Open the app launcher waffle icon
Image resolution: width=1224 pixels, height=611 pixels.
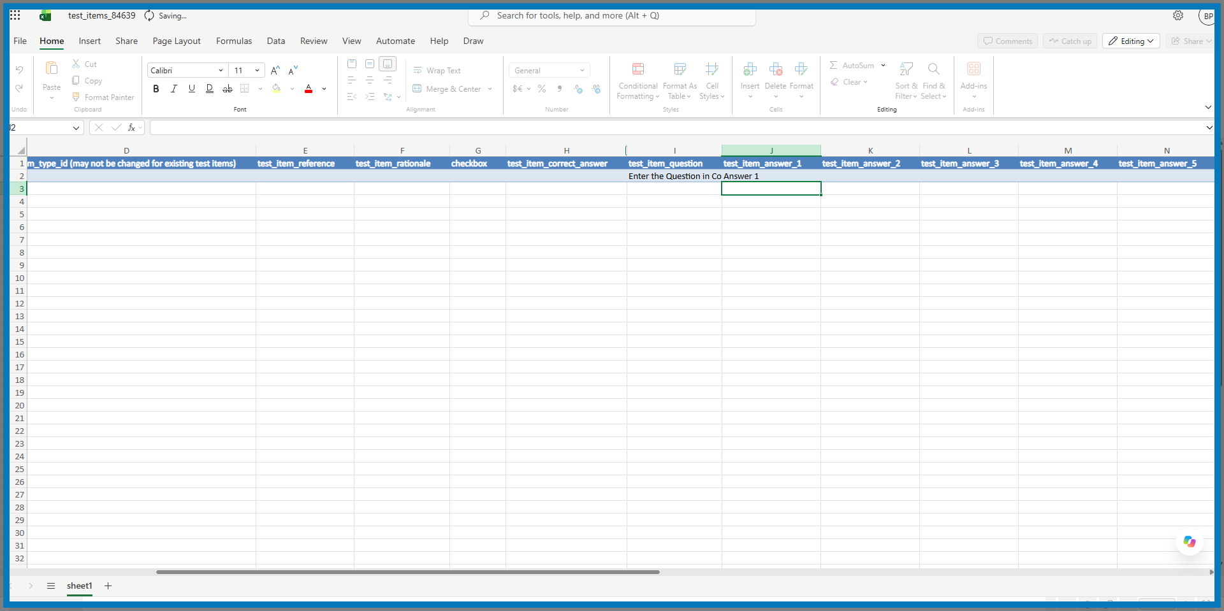pyautogui.click(x=15, y=15)
